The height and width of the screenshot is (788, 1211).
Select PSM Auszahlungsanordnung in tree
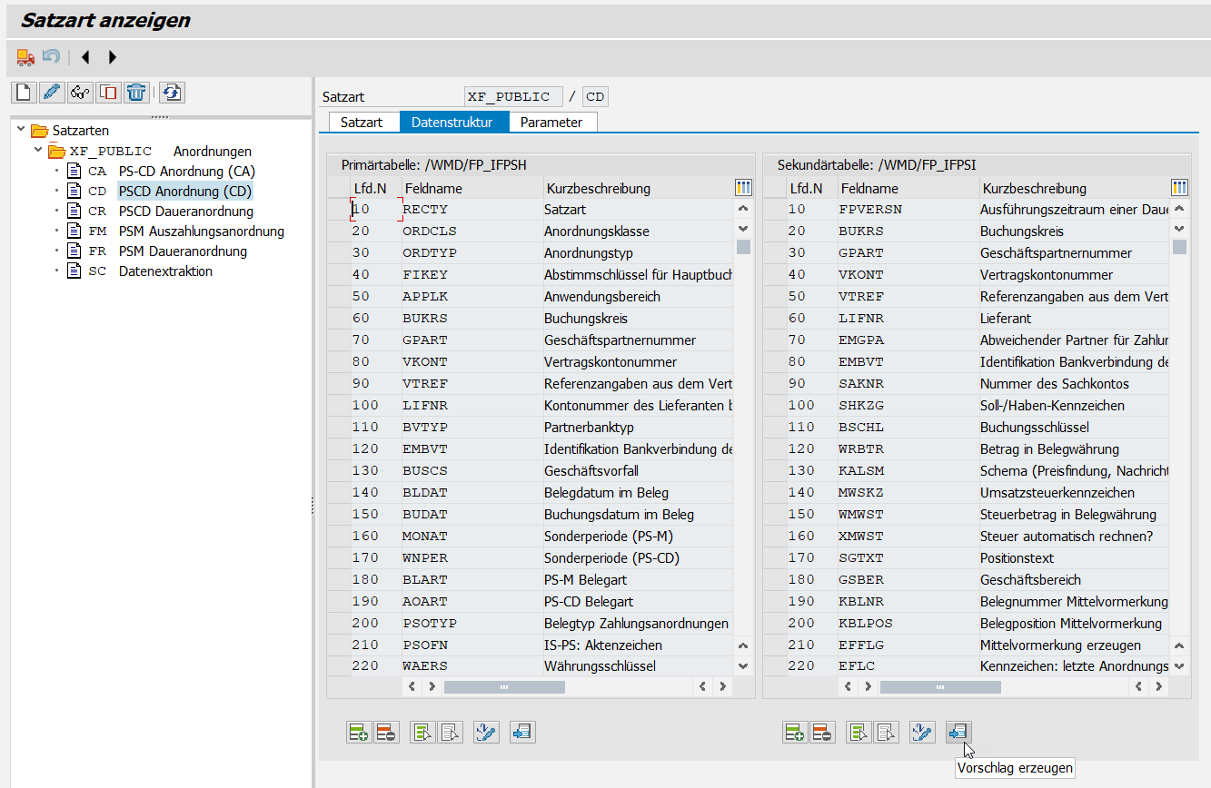(201, 231)
